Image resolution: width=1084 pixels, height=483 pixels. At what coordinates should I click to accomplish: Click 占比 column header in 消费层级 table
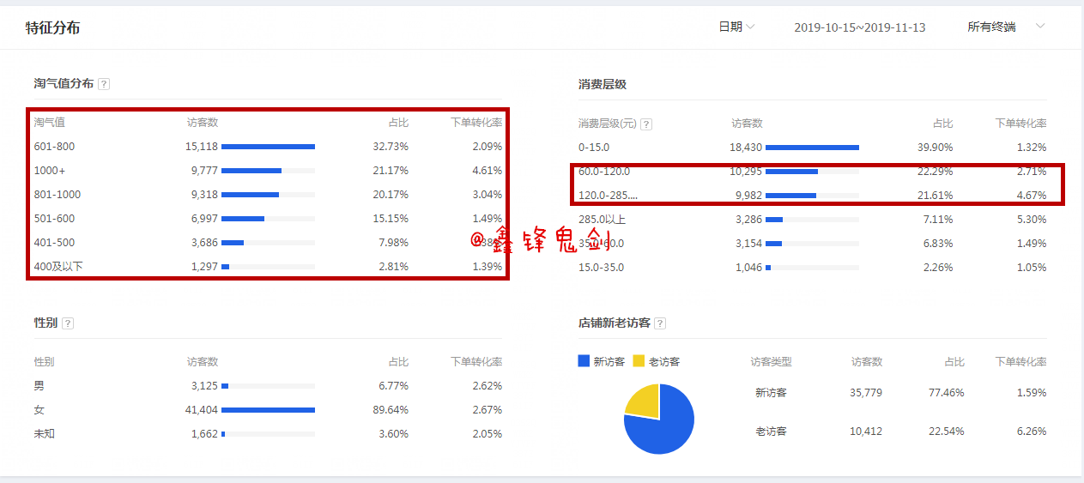pos(942,124)
